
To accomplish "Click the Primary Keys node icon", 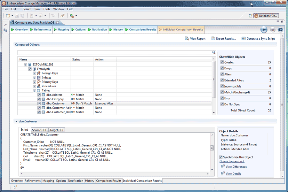I will (x=39, y=82).
